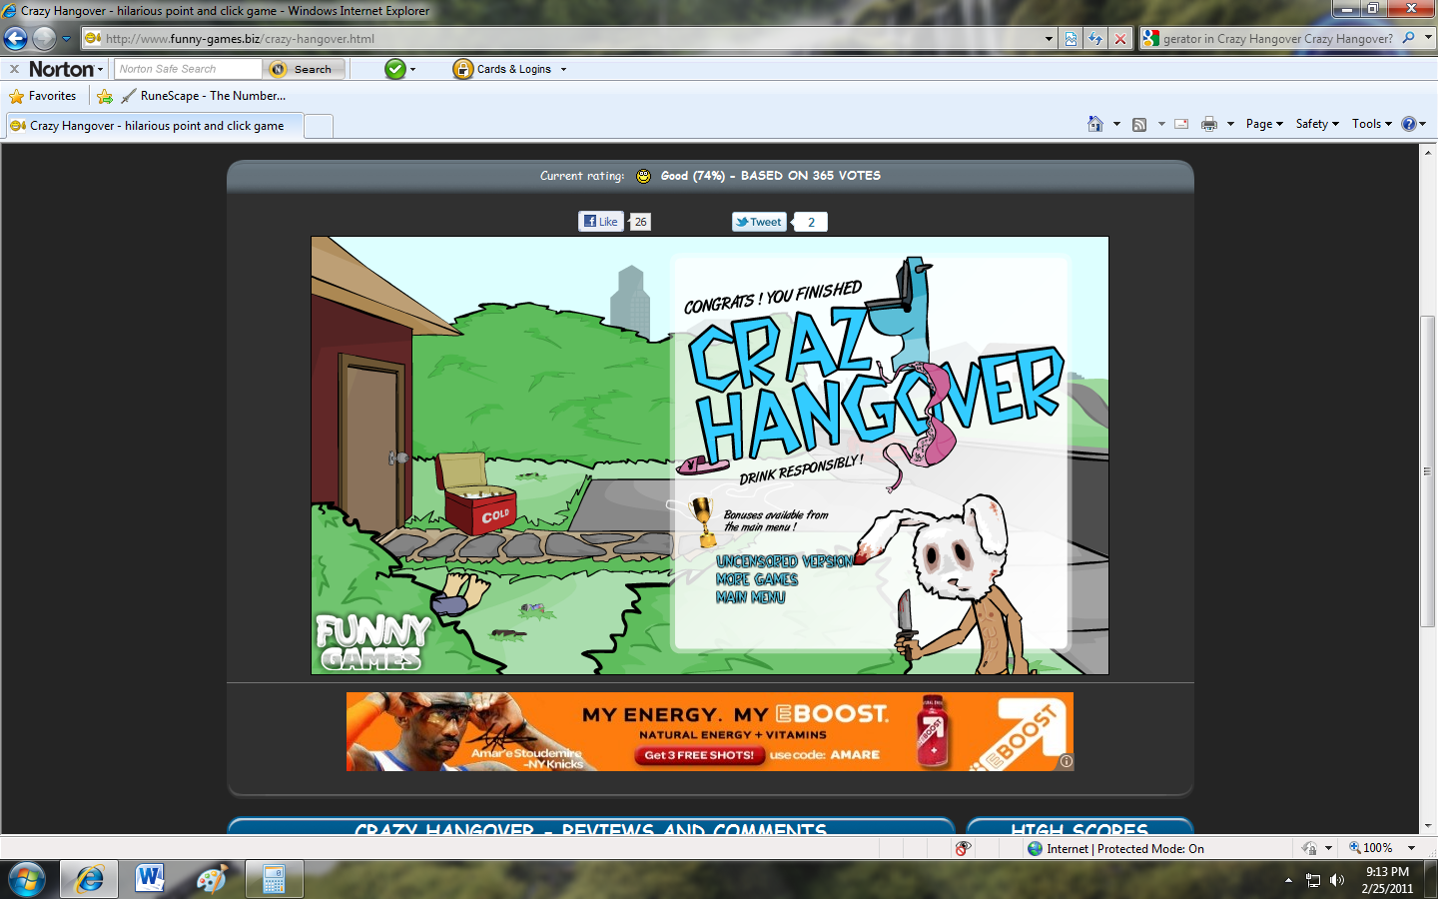
Task: Click the Home page icon
Action: point(1095,124)
